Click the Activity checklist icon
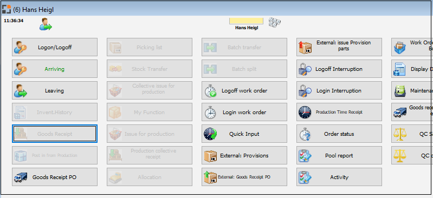This screenshot has height=198, width=433. [x=305, y=177]
